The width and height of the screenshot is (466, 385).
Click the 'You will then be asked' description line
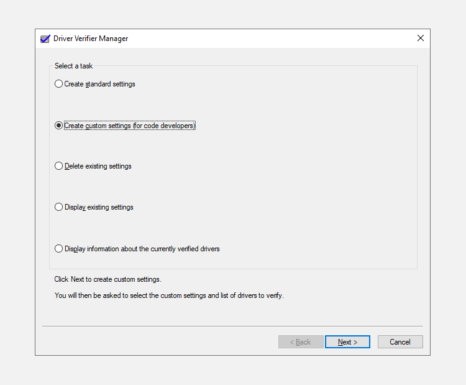[x=169, y=295]
